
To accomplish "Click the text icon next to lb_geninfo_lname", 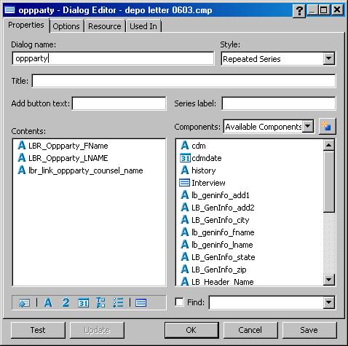I will click(185, 245).
